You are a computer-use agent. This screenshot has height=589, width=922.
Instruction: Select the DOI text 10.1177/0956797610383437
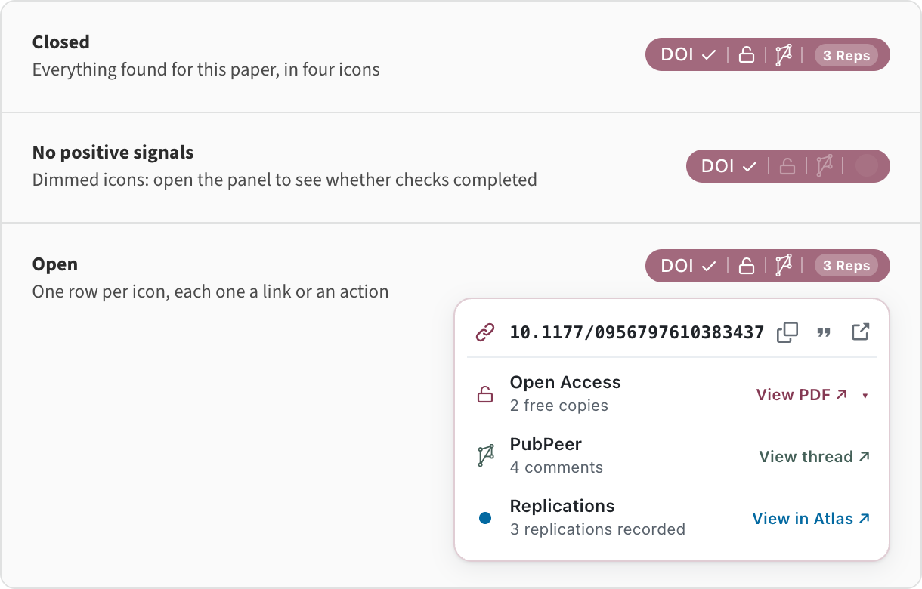[637, 332]
